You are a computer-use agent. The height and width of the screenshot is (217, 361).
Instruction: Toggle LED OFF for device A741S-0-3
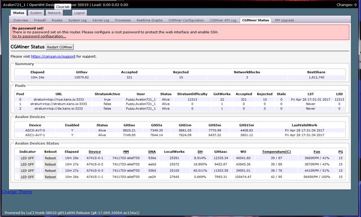point(27,171)
